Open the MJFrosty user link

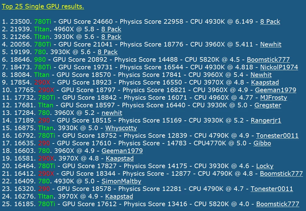pos(273,98)
